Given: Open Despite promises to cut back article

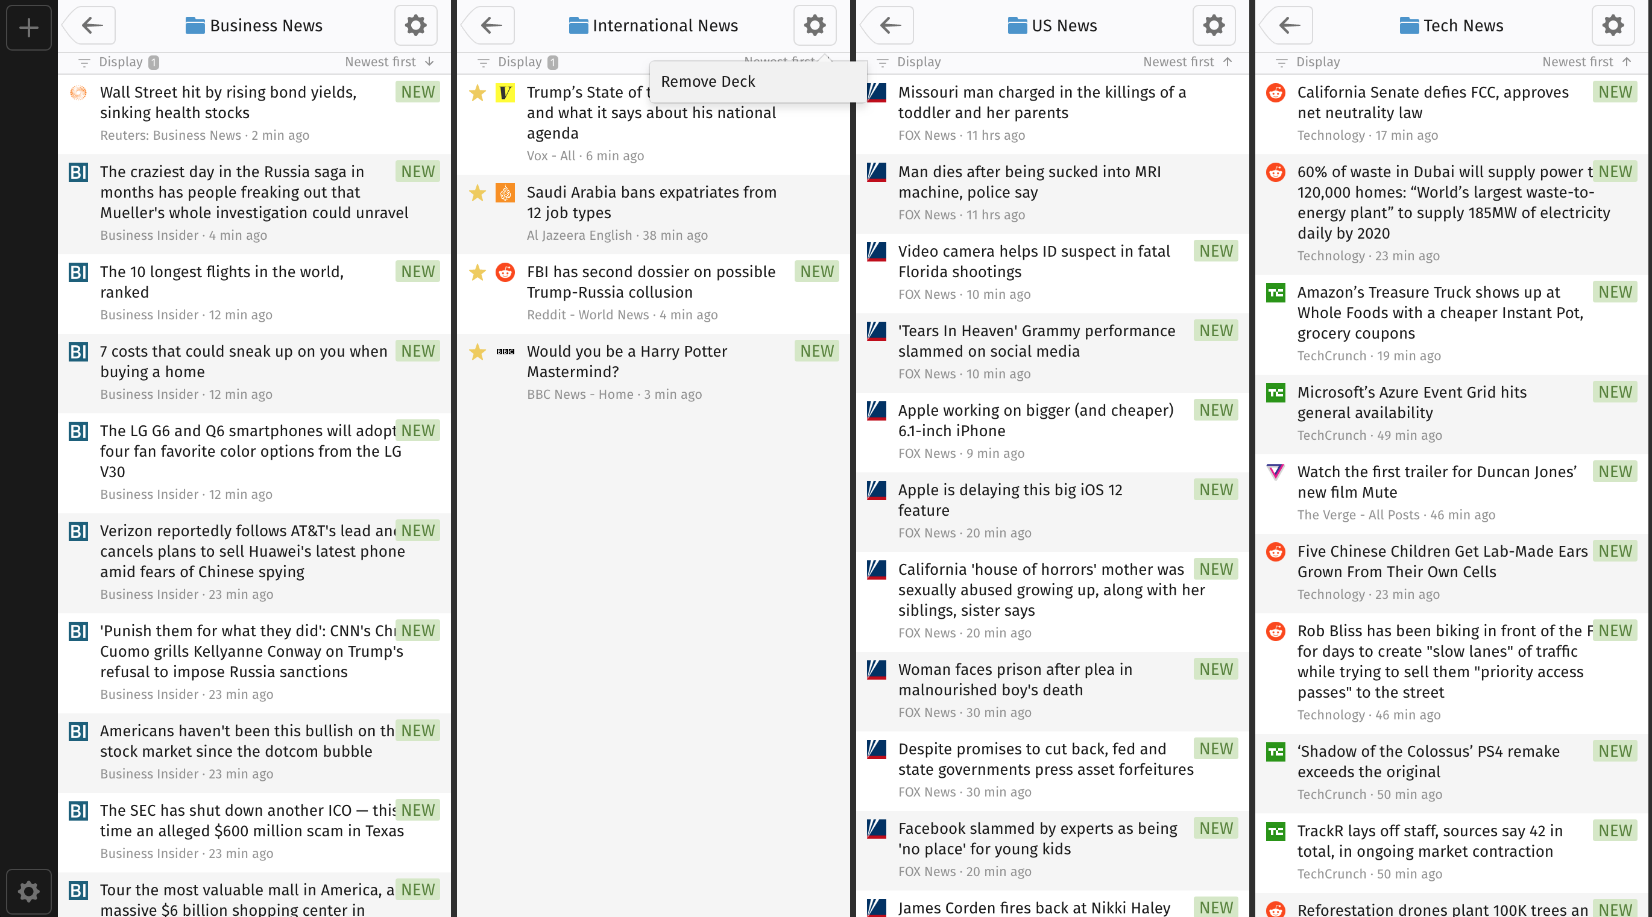Looking at the screenshot, I should pos(1051,770).
